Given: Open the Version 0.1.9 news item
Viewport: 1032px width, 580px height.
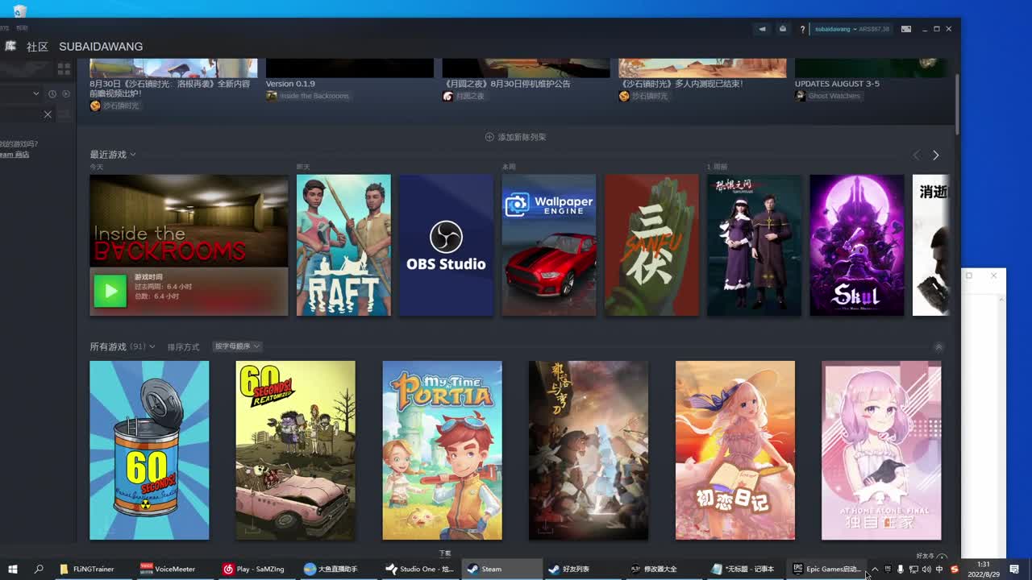Looking at the screenshot, I should [290, 84].
